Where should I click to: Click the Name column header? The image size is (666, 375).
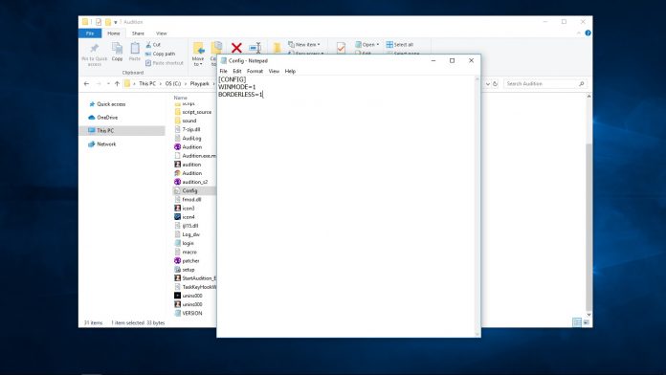click(181, 98)
